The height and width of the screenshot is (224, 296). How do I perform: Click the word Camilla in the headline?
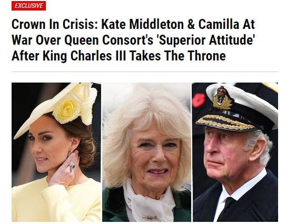click(x=219, y=25)
